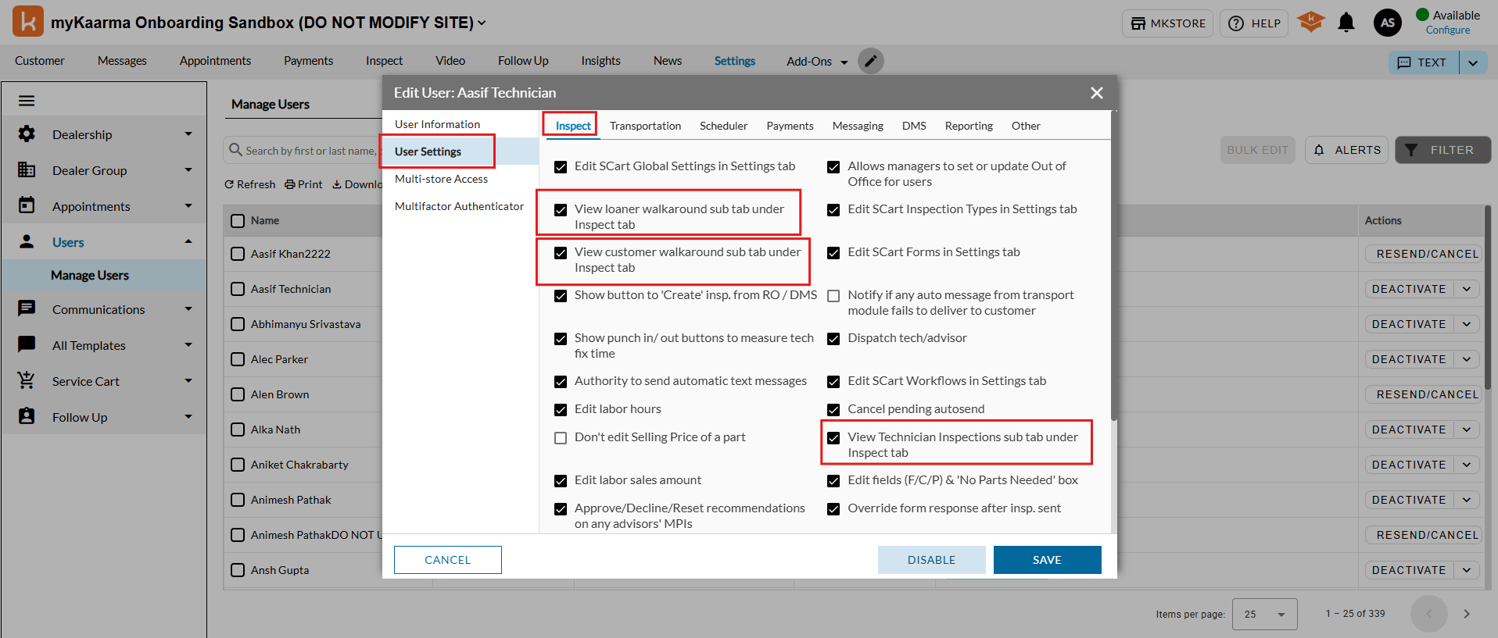Open the HELP button
The height and width of the screenshot is (638, 1498).
[x=1254, y=23]
